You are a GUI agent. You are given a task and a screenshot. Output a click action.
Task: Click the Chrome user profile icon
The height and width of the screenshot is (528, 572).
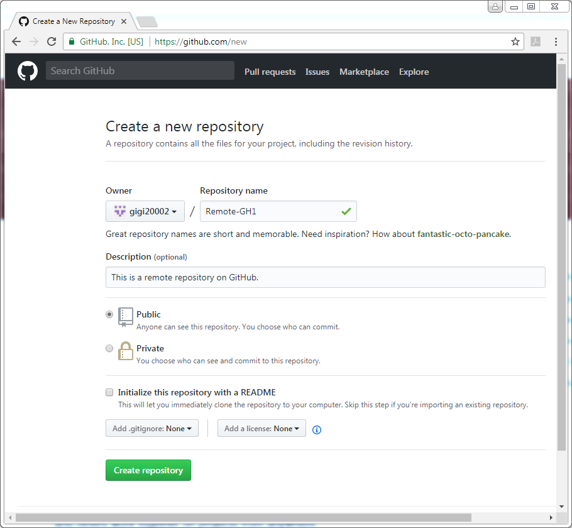[x=495, y=6]
